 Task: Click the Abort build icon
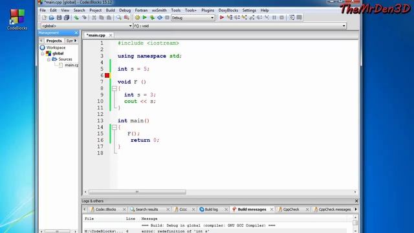point(167,17)
